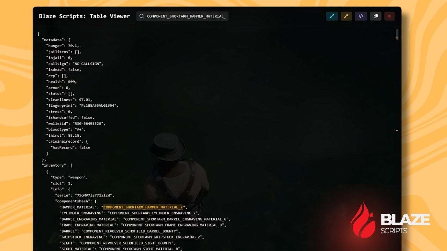
Task: Click the red X to close Table Viewer
Action: [389, 16]
